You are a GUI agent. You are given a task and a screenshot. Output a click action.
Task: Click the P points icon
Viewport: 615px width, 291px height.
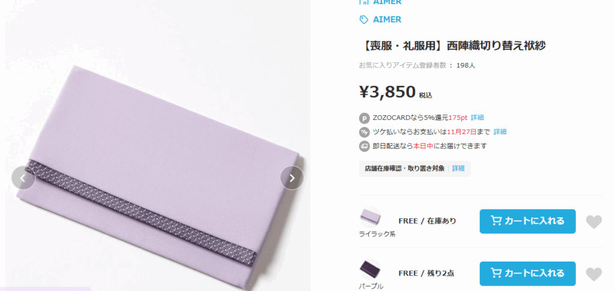point(365,118)
